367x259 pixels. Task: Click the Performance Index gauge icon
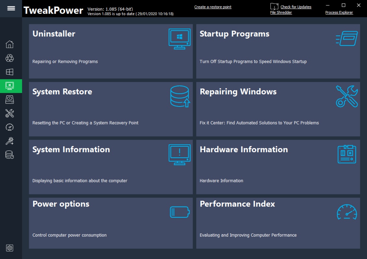pyautogui.click(x=347, y=212)
